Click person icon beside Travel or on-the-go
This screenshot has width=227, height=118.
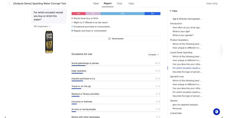[x=159, y=86]
